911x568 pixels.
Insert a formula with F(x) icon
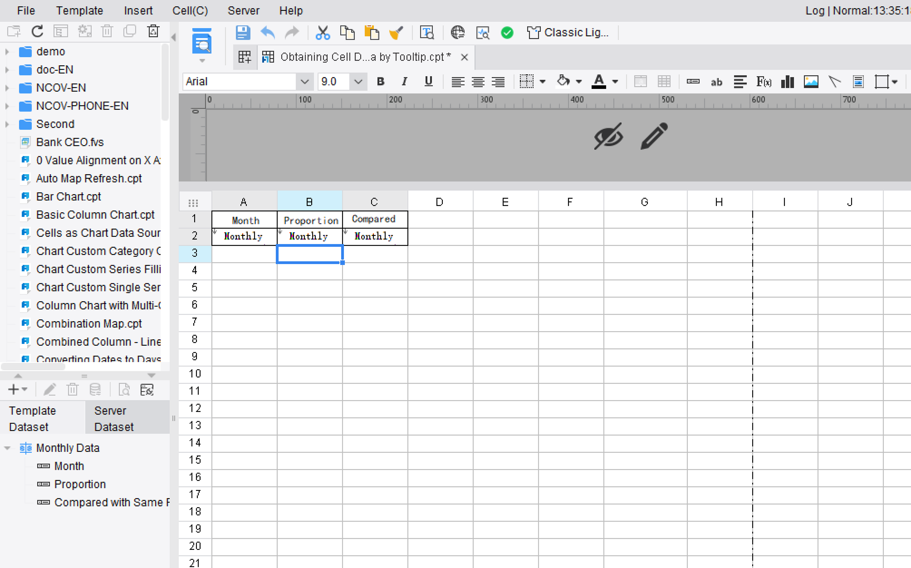point(764,82)
